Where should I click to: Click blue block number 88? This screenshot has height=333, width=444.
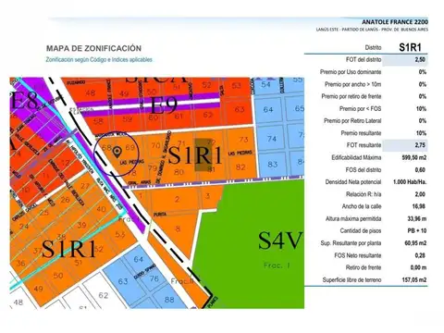[169, 299]
